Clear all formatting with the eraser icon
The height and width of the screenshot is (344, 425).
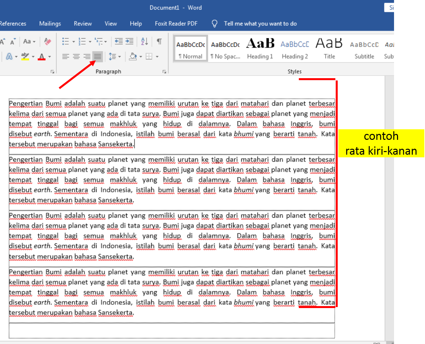(47, 42)
